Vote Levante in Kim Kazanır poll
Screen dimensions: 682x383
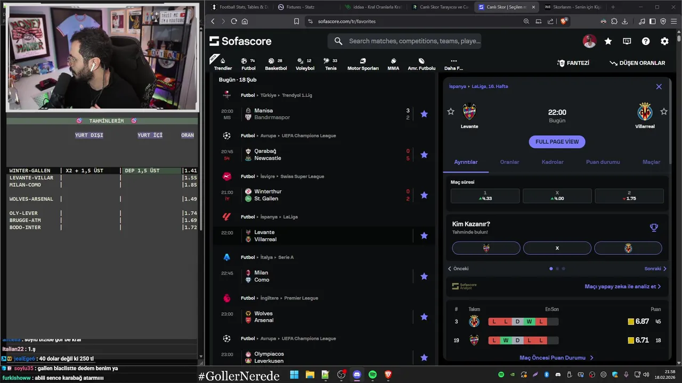click(486, 248)
